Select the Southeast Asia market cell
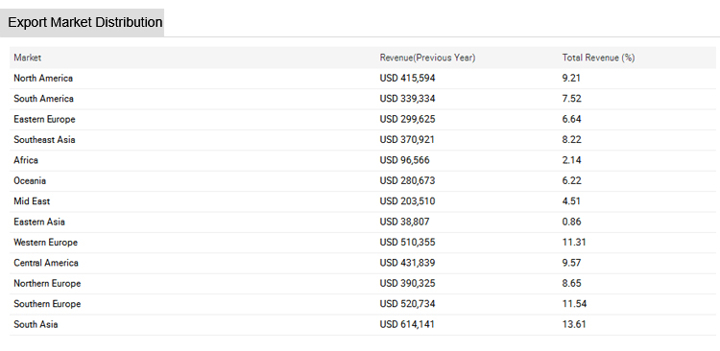720x351 pixels. pos(44,140)
